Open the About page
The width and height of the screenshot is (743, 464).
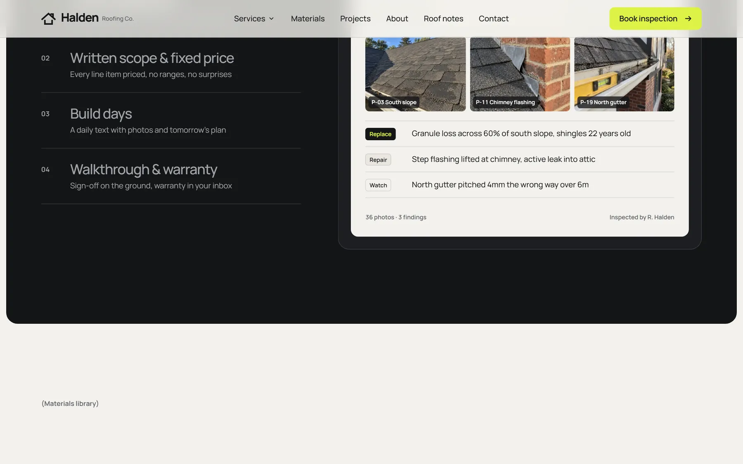(x=397, y=19)
